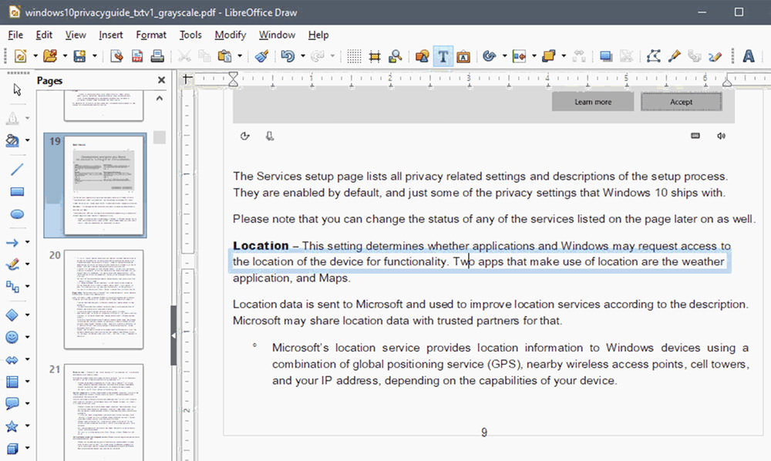Toggle the active Text Box tool
Screen dimensions: 771x461
point(443,56)
